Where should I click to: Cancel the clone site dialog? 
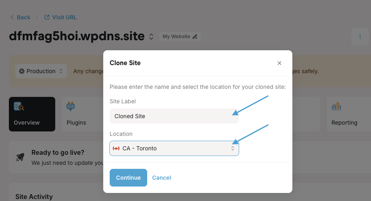pos(161,178)
